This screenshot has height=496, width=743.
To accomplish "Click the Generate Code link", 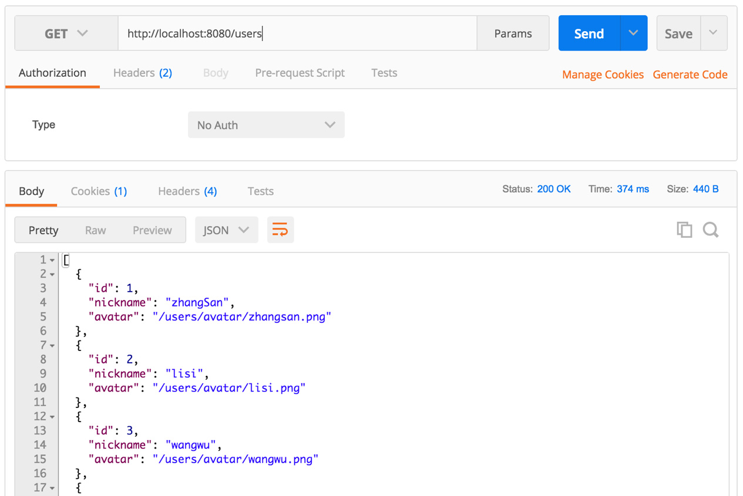I will point(690,75).
